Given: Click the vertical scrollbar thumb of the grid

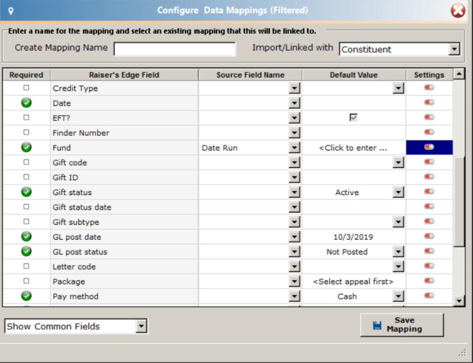Looking at the screenshot, I should click(459, 201).
